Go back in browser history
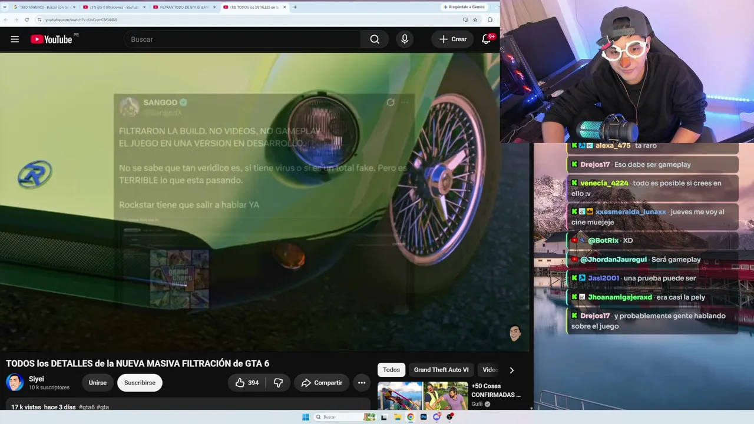The width and height of the screenshot is (754, 424). pyautogui.click(x=6, y=19)
